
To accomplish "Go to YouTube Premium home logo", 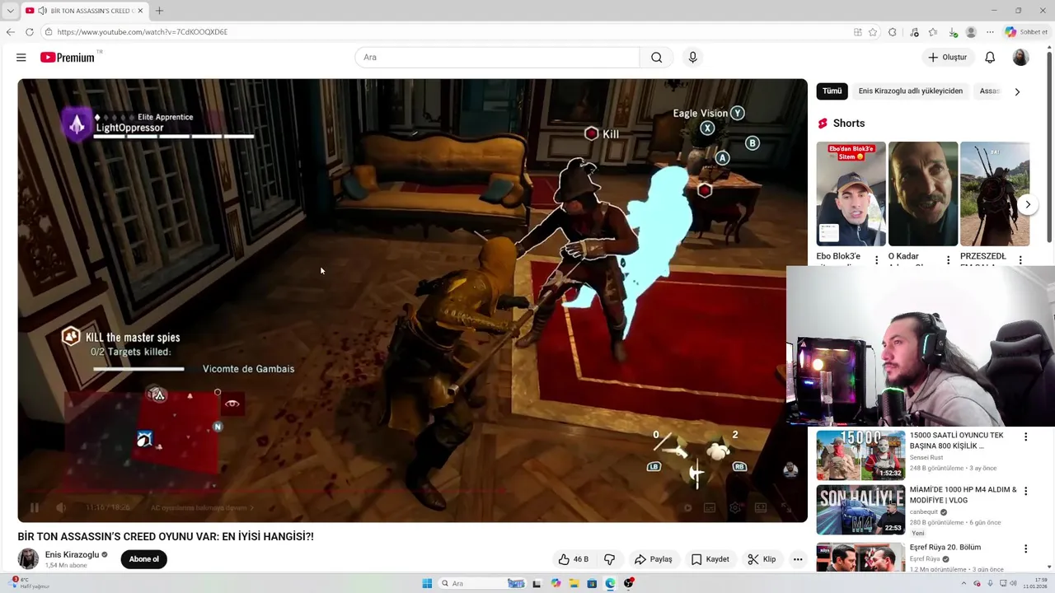I will (x=68, y=58).
